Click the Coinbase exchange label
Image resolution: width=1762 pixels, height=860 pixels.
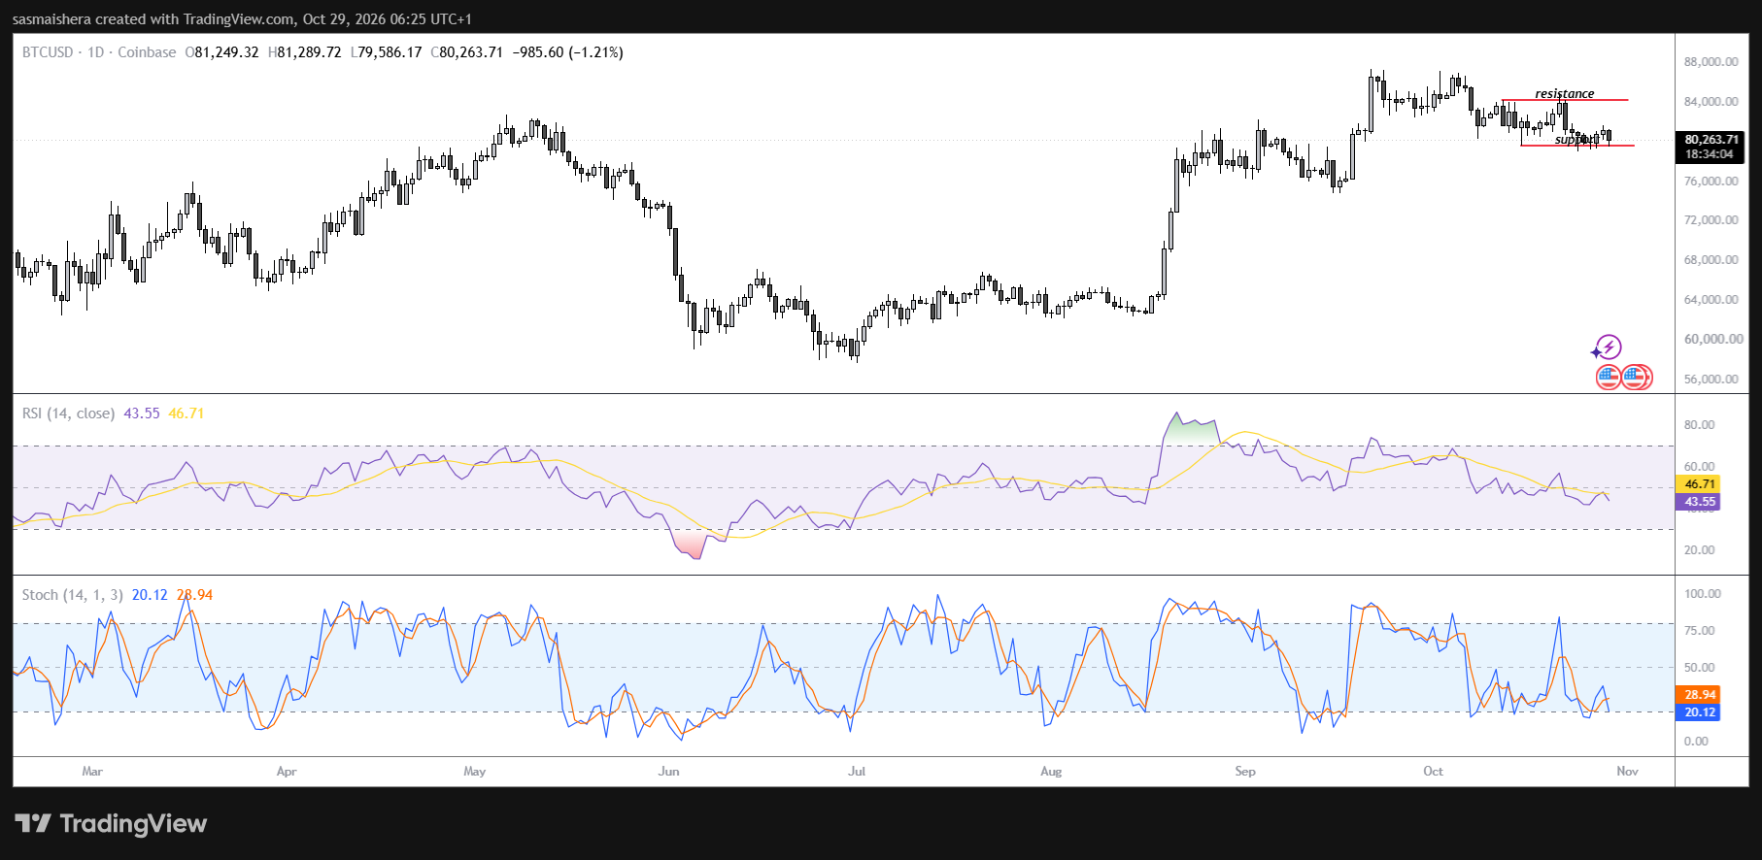tap(147, 52)
